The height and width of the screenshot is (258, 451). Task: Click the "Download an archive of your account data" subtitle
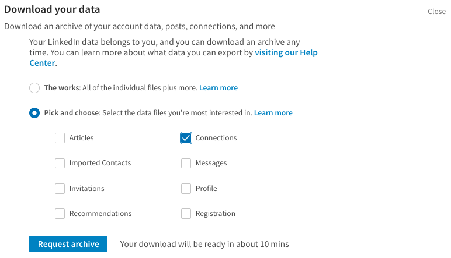(x=140, y=26)
